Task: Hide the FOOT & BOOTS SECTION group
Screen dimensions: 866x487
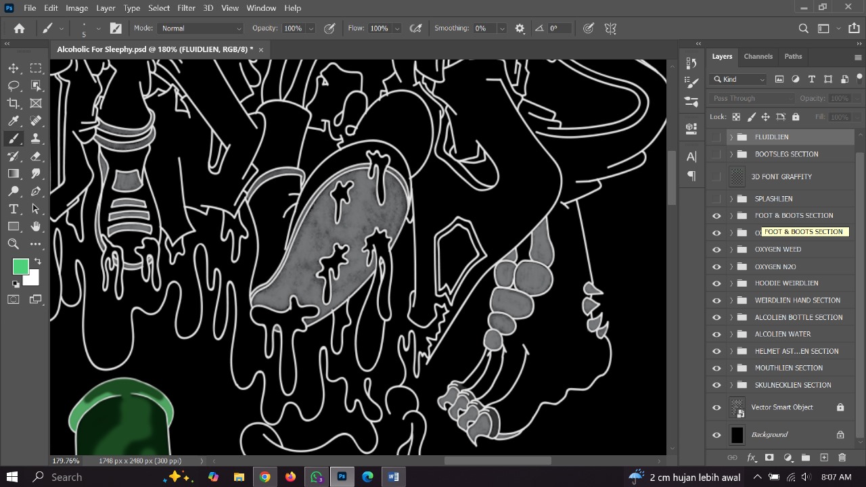Action: [716, 215]
